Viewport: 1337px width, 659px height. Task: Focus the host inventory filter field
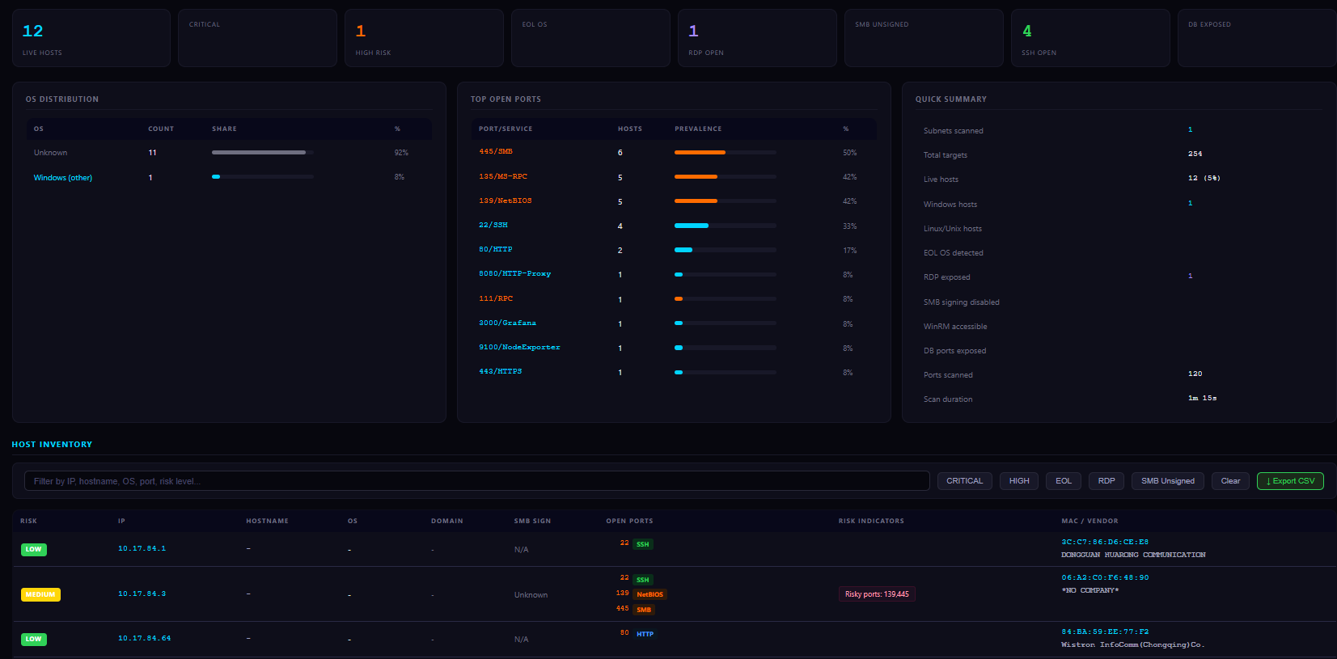coord(476,481)
